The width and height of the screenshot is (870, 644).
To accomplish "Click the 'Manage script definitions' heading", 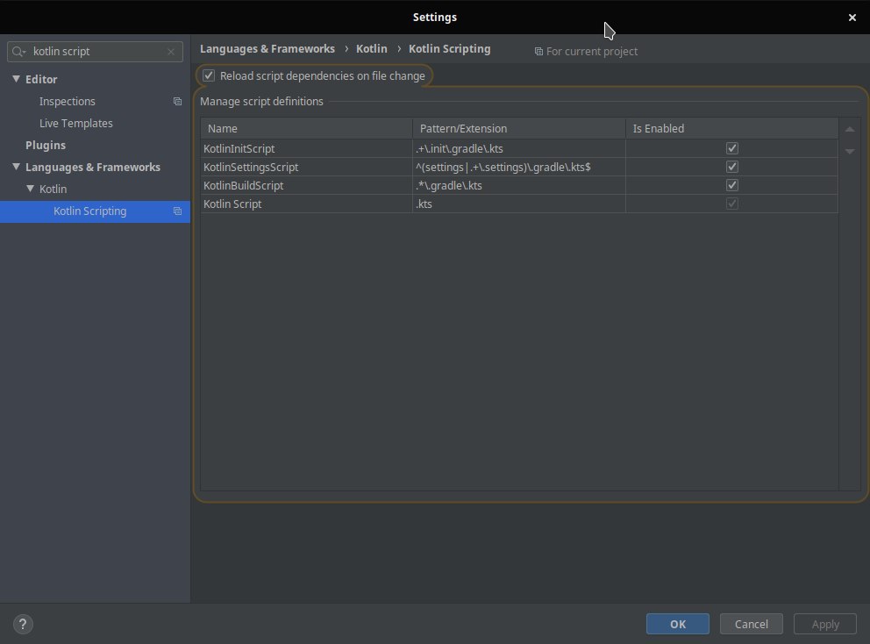I will tap(261, 102).
